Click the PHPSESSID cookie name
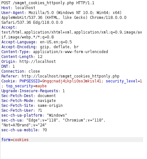The image size is (147, 159). pos(30,81)
